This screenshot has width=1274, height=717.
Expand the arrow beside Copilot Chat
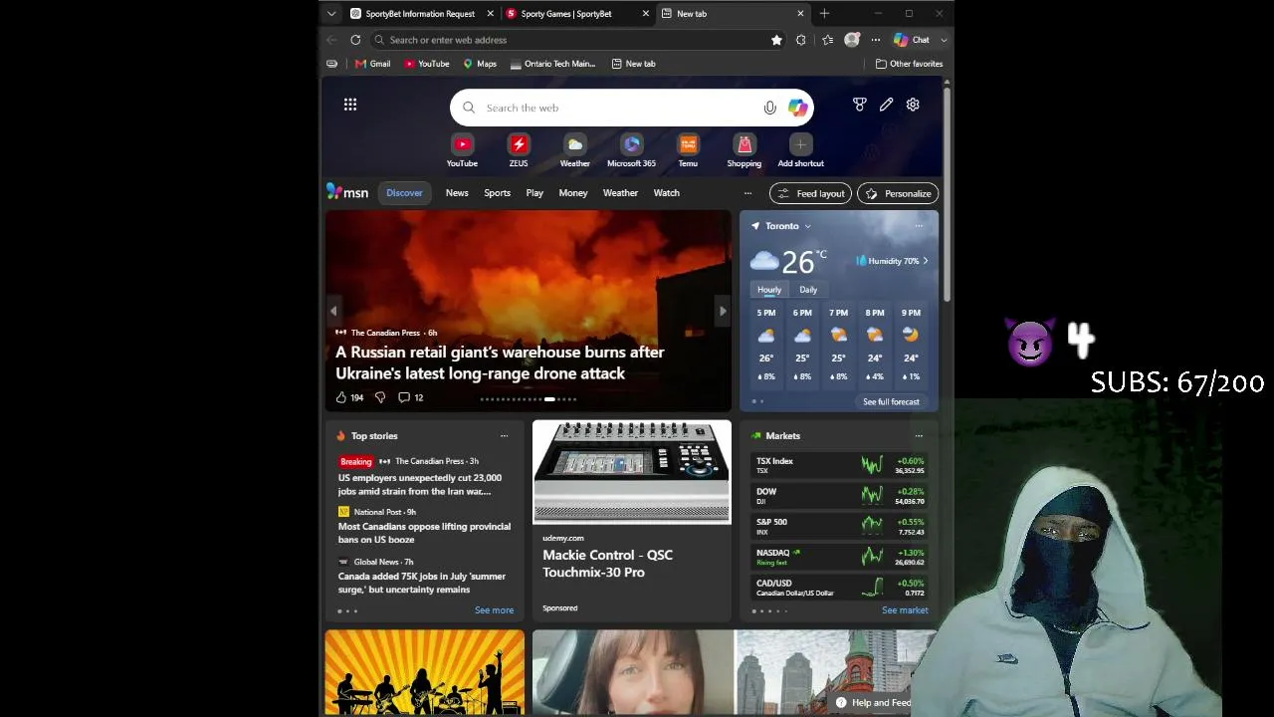(x=944, y=40)
